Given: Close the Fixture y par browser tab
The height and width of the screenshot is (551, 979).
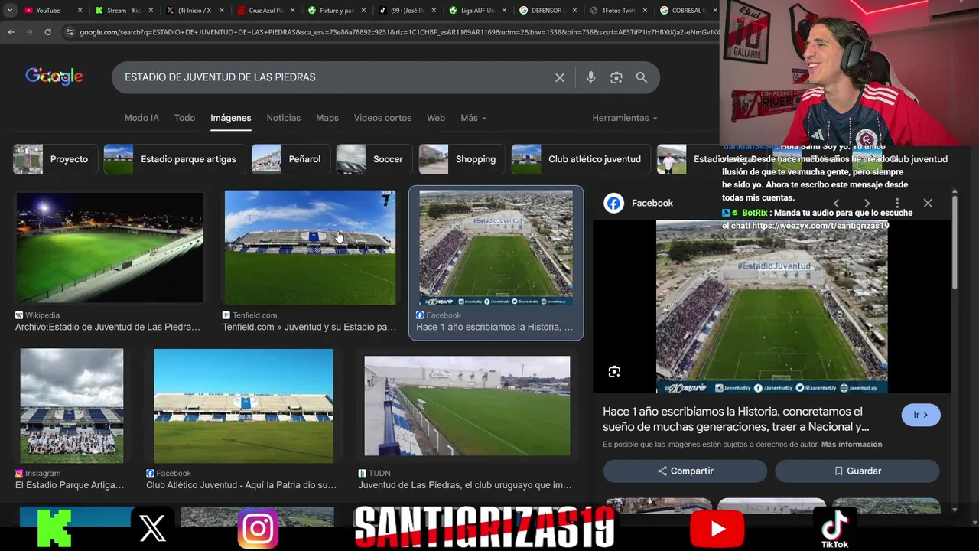Looking at the screenshot, I should (363, 11).
